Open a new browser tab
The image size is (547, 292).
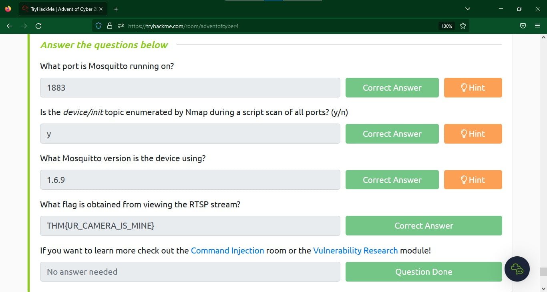[x=116, y=9]
